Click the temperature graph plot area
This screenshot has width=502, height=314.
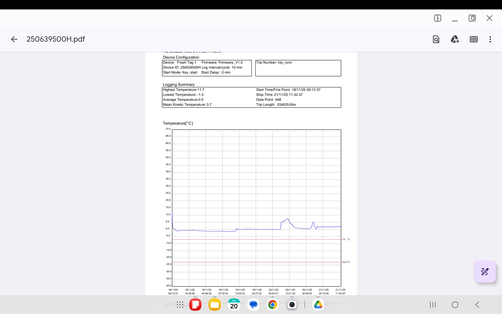pos(256,208)
